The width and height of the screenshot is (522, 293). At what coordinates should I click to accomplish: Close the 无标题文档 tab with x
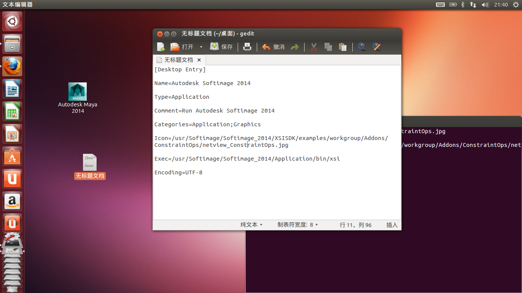(199, 60)
